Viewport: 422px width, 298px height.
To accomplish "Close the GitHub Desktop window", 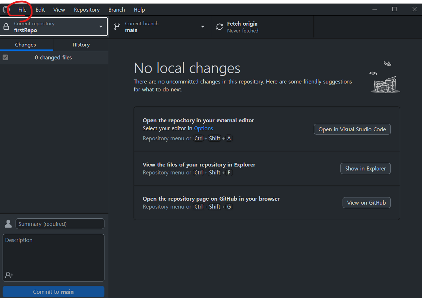I will point(414,9).
